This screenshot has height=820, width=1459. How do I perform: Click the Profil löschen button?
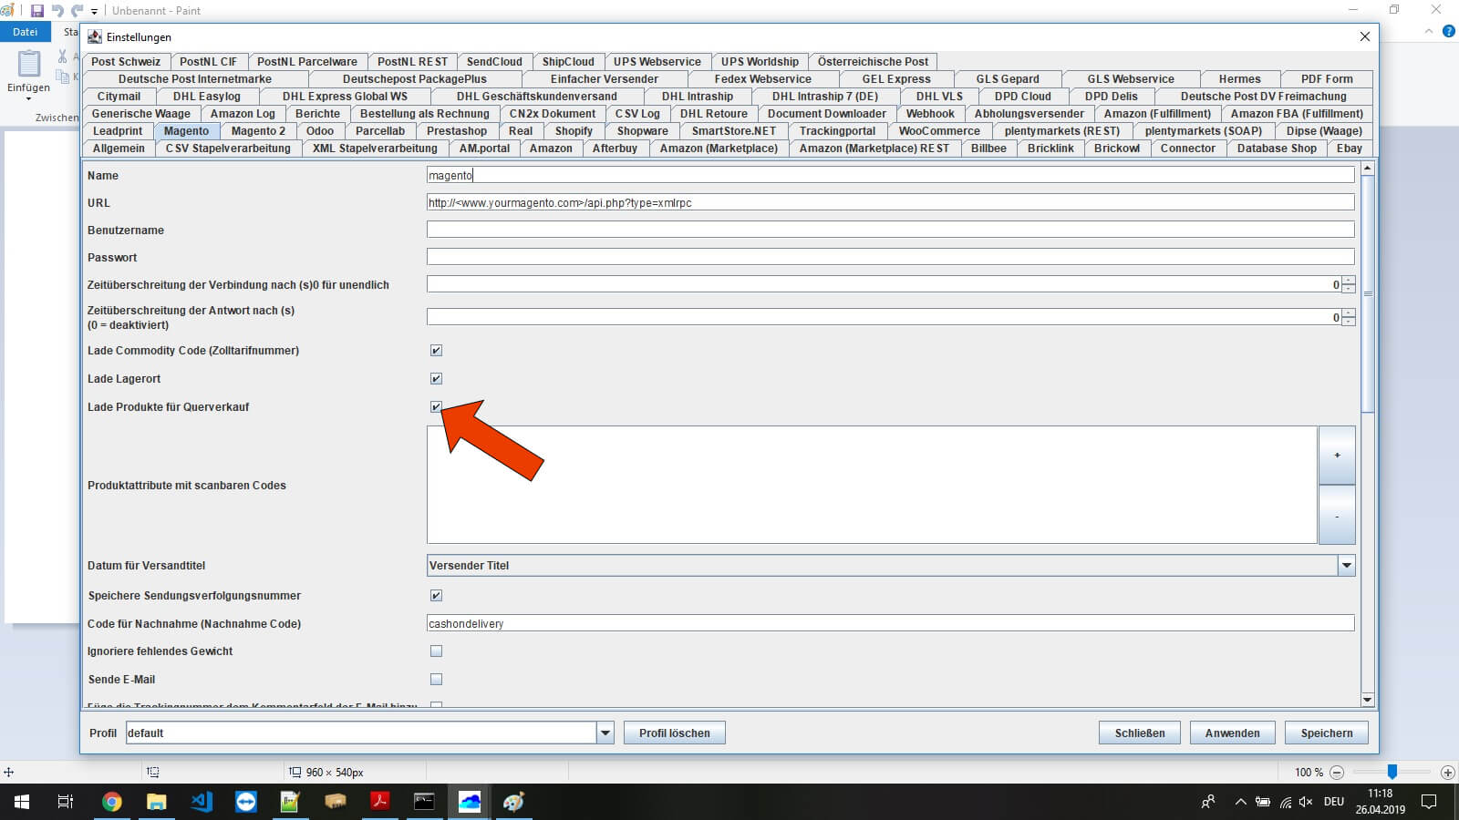click(675, 733)
